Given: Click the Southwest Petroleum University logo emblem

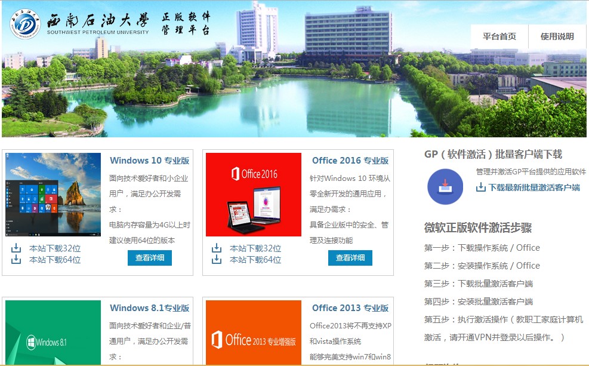Looking at the screenshot, I should click(x=25, y=24).
